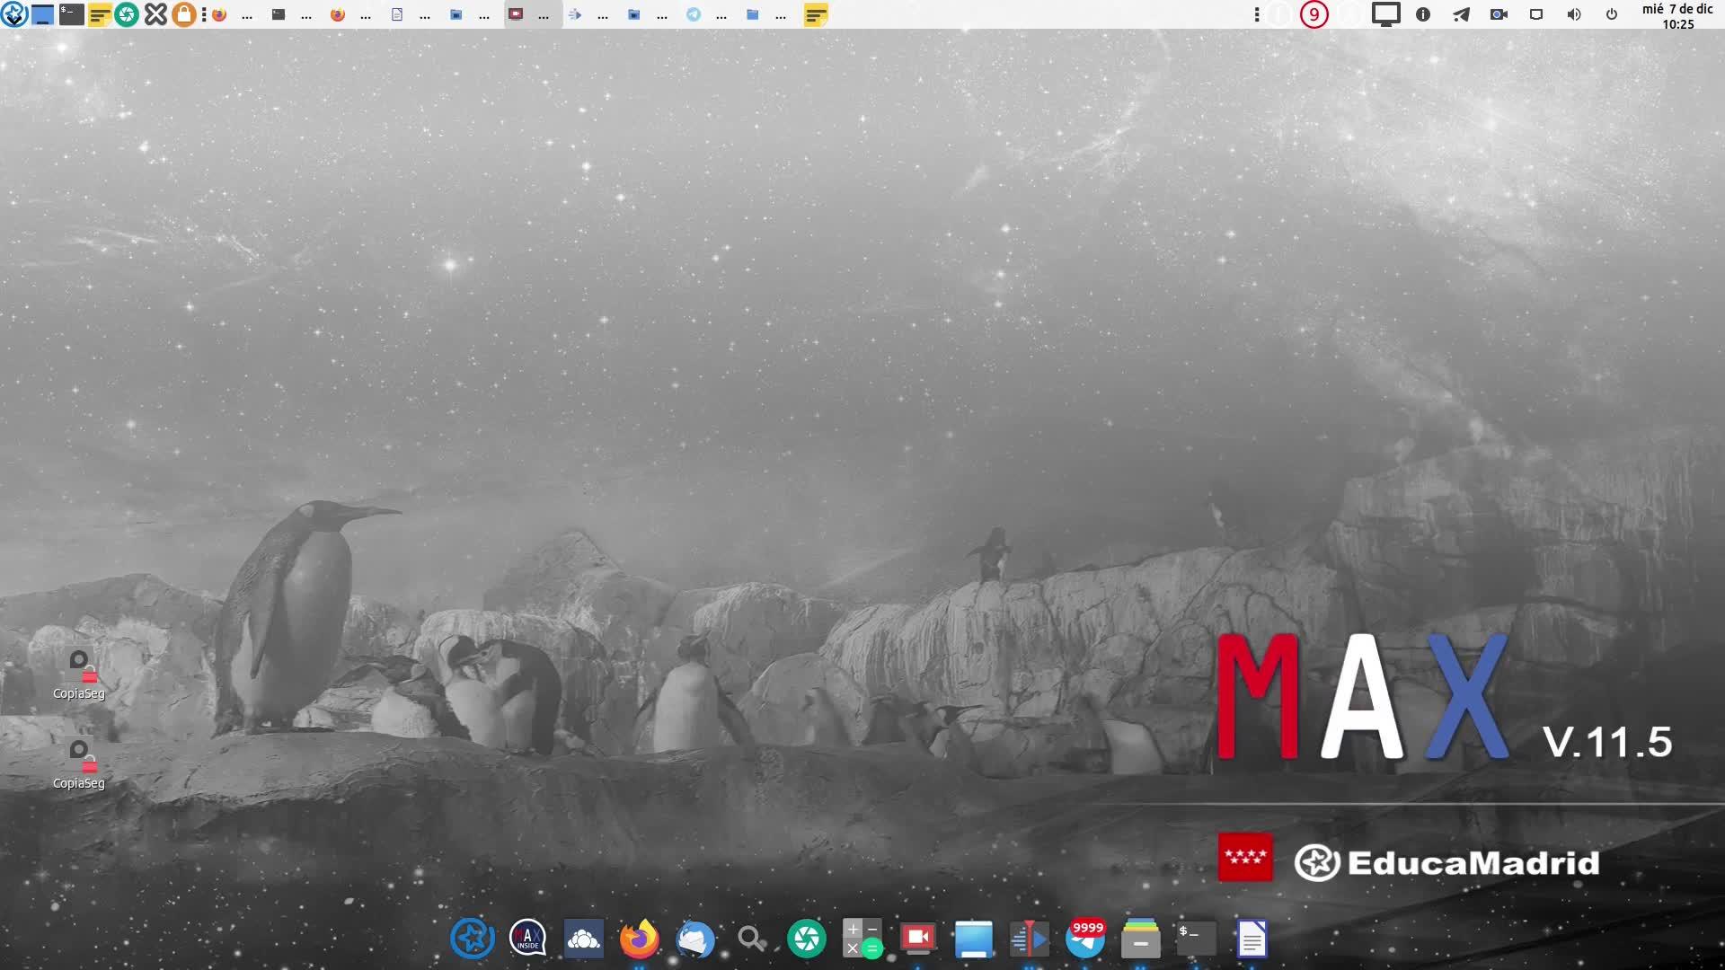Open the ownCloud cloud dock icon
Viewport: 1725px width, 970px height.
pos(583,939)
